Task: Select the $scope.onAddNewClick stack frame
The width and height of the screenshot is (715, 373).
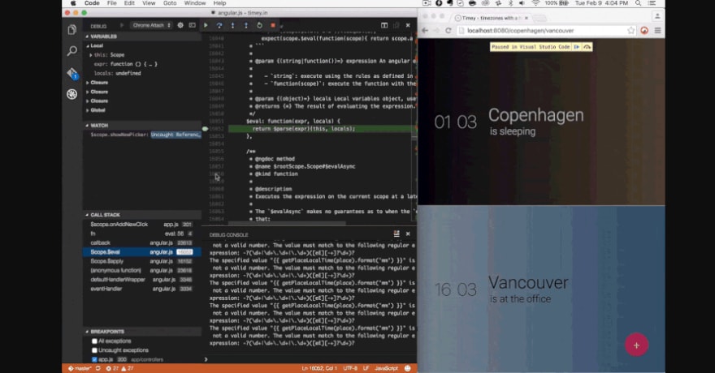Action: pos(142,225)
